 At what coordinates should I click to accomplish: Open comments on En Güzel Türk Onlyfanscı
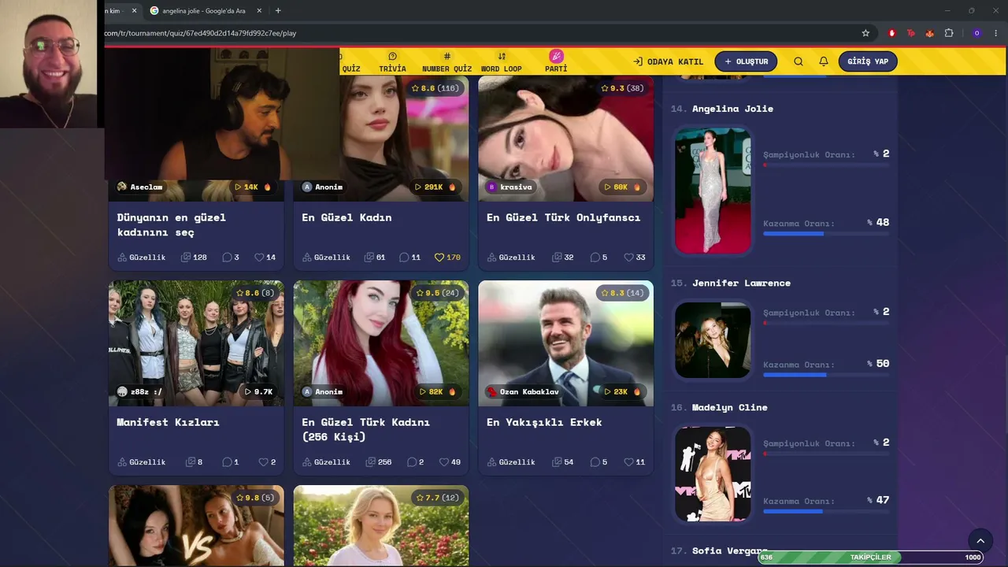(598, 258)
